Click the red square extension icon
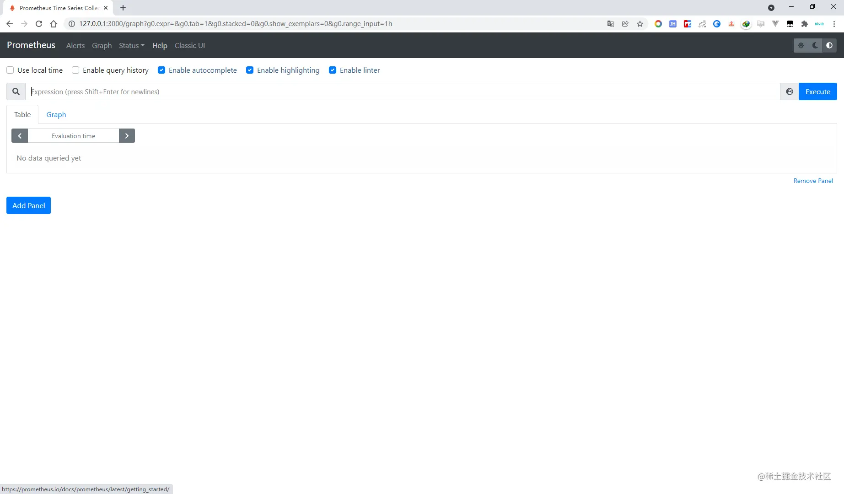This screenshot has width=844, height=494. [x=688, y=24]
